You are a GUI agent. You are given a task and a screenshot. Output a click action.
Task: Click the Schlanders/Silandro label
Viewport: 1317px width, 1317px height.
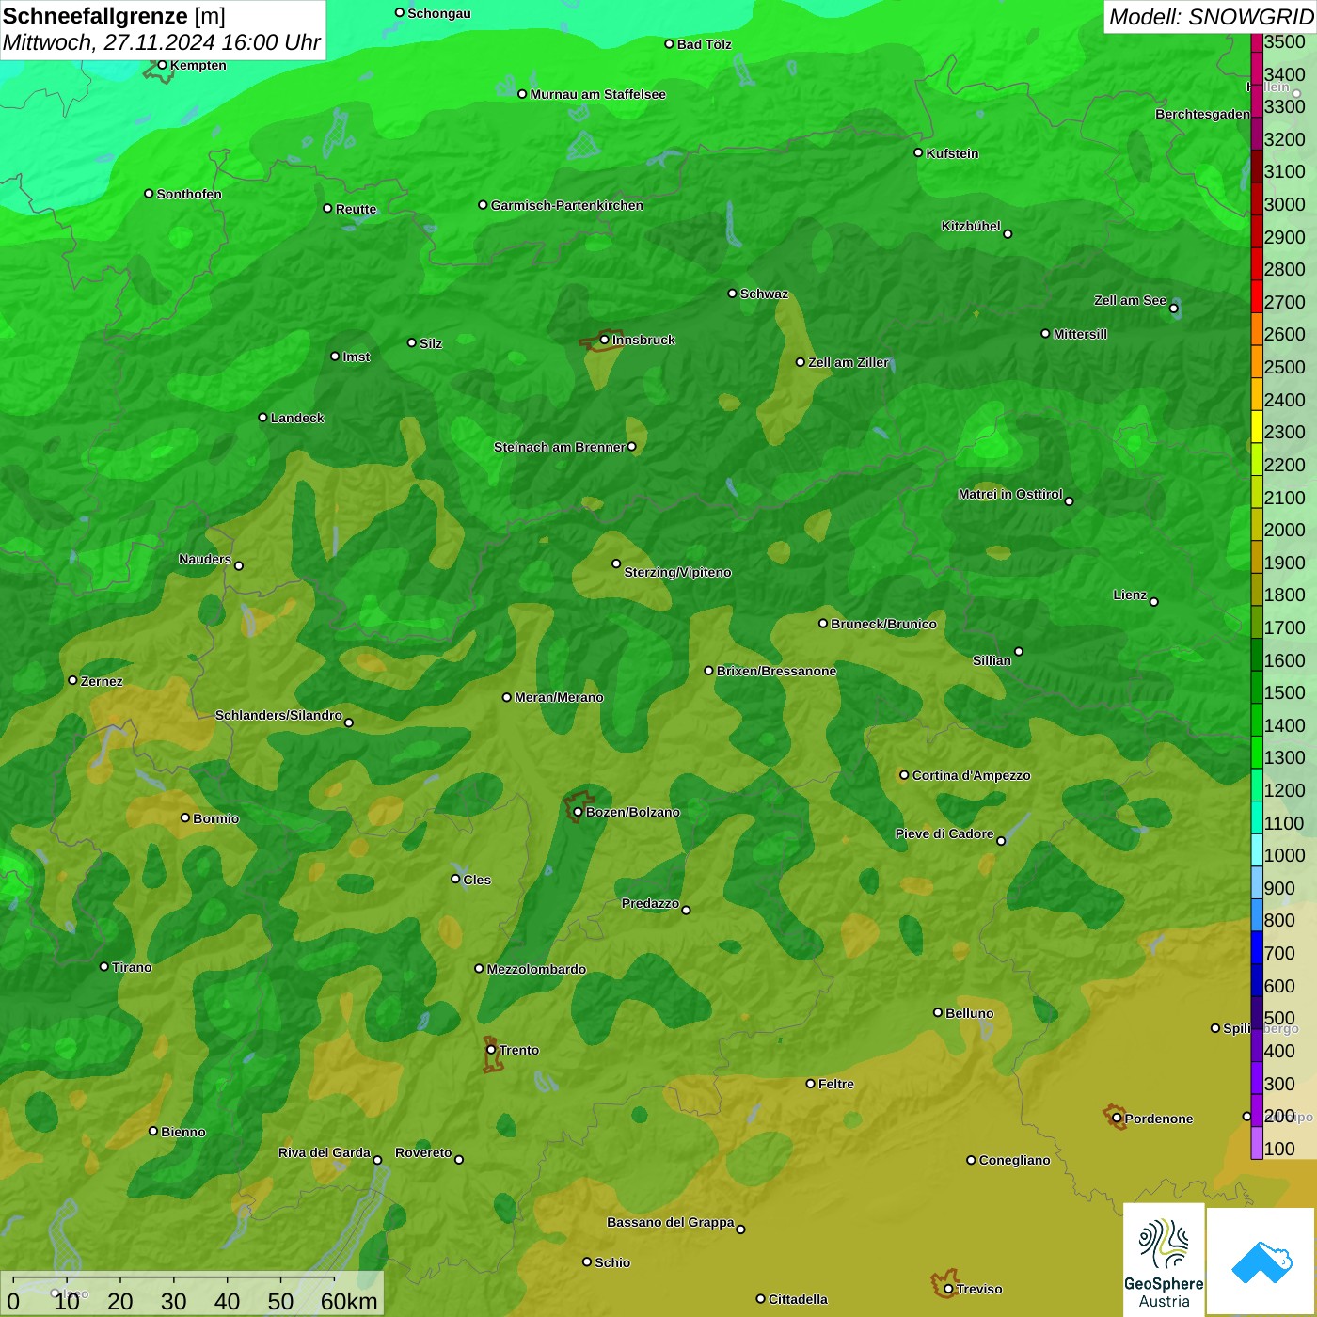click(x=278, y=715)
